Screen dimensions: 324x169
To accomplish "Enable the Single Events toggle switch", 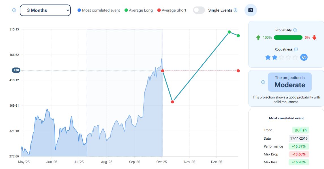I will (x=199, y=10).
